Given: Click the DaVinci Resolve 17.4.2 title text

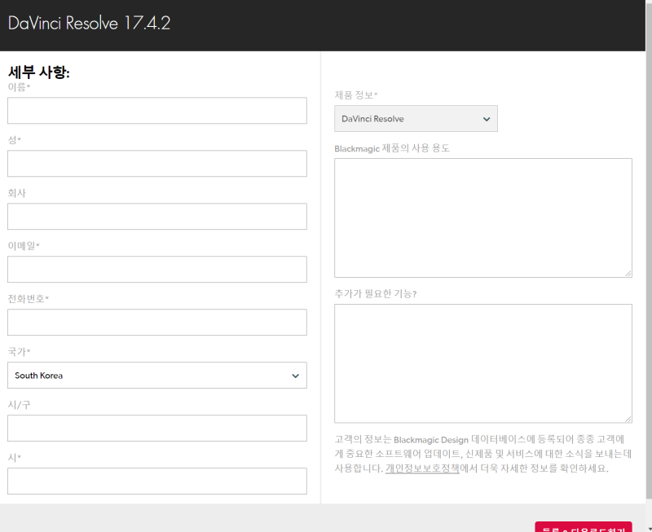Looking at the screenshot, I should tap(89, 23).
